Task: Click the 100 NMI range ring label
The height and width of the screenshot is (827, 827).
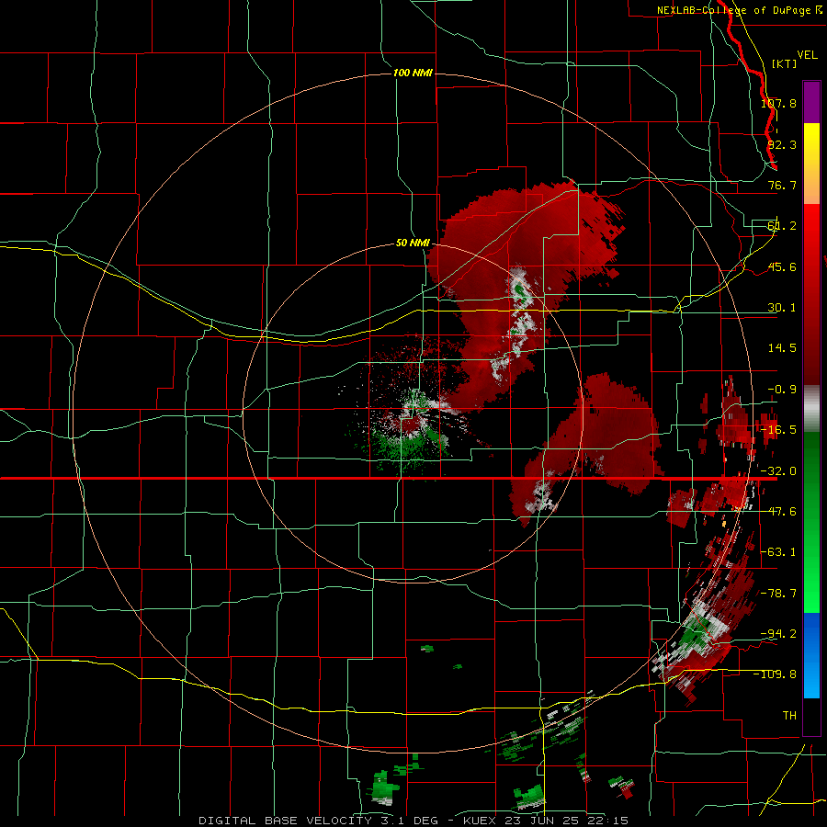Action: [413, 73]
